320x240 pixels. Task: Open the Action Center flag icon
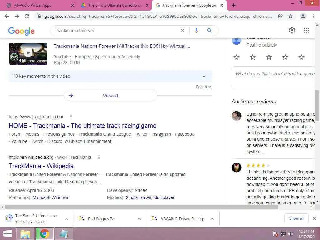[x=276, y=234]
